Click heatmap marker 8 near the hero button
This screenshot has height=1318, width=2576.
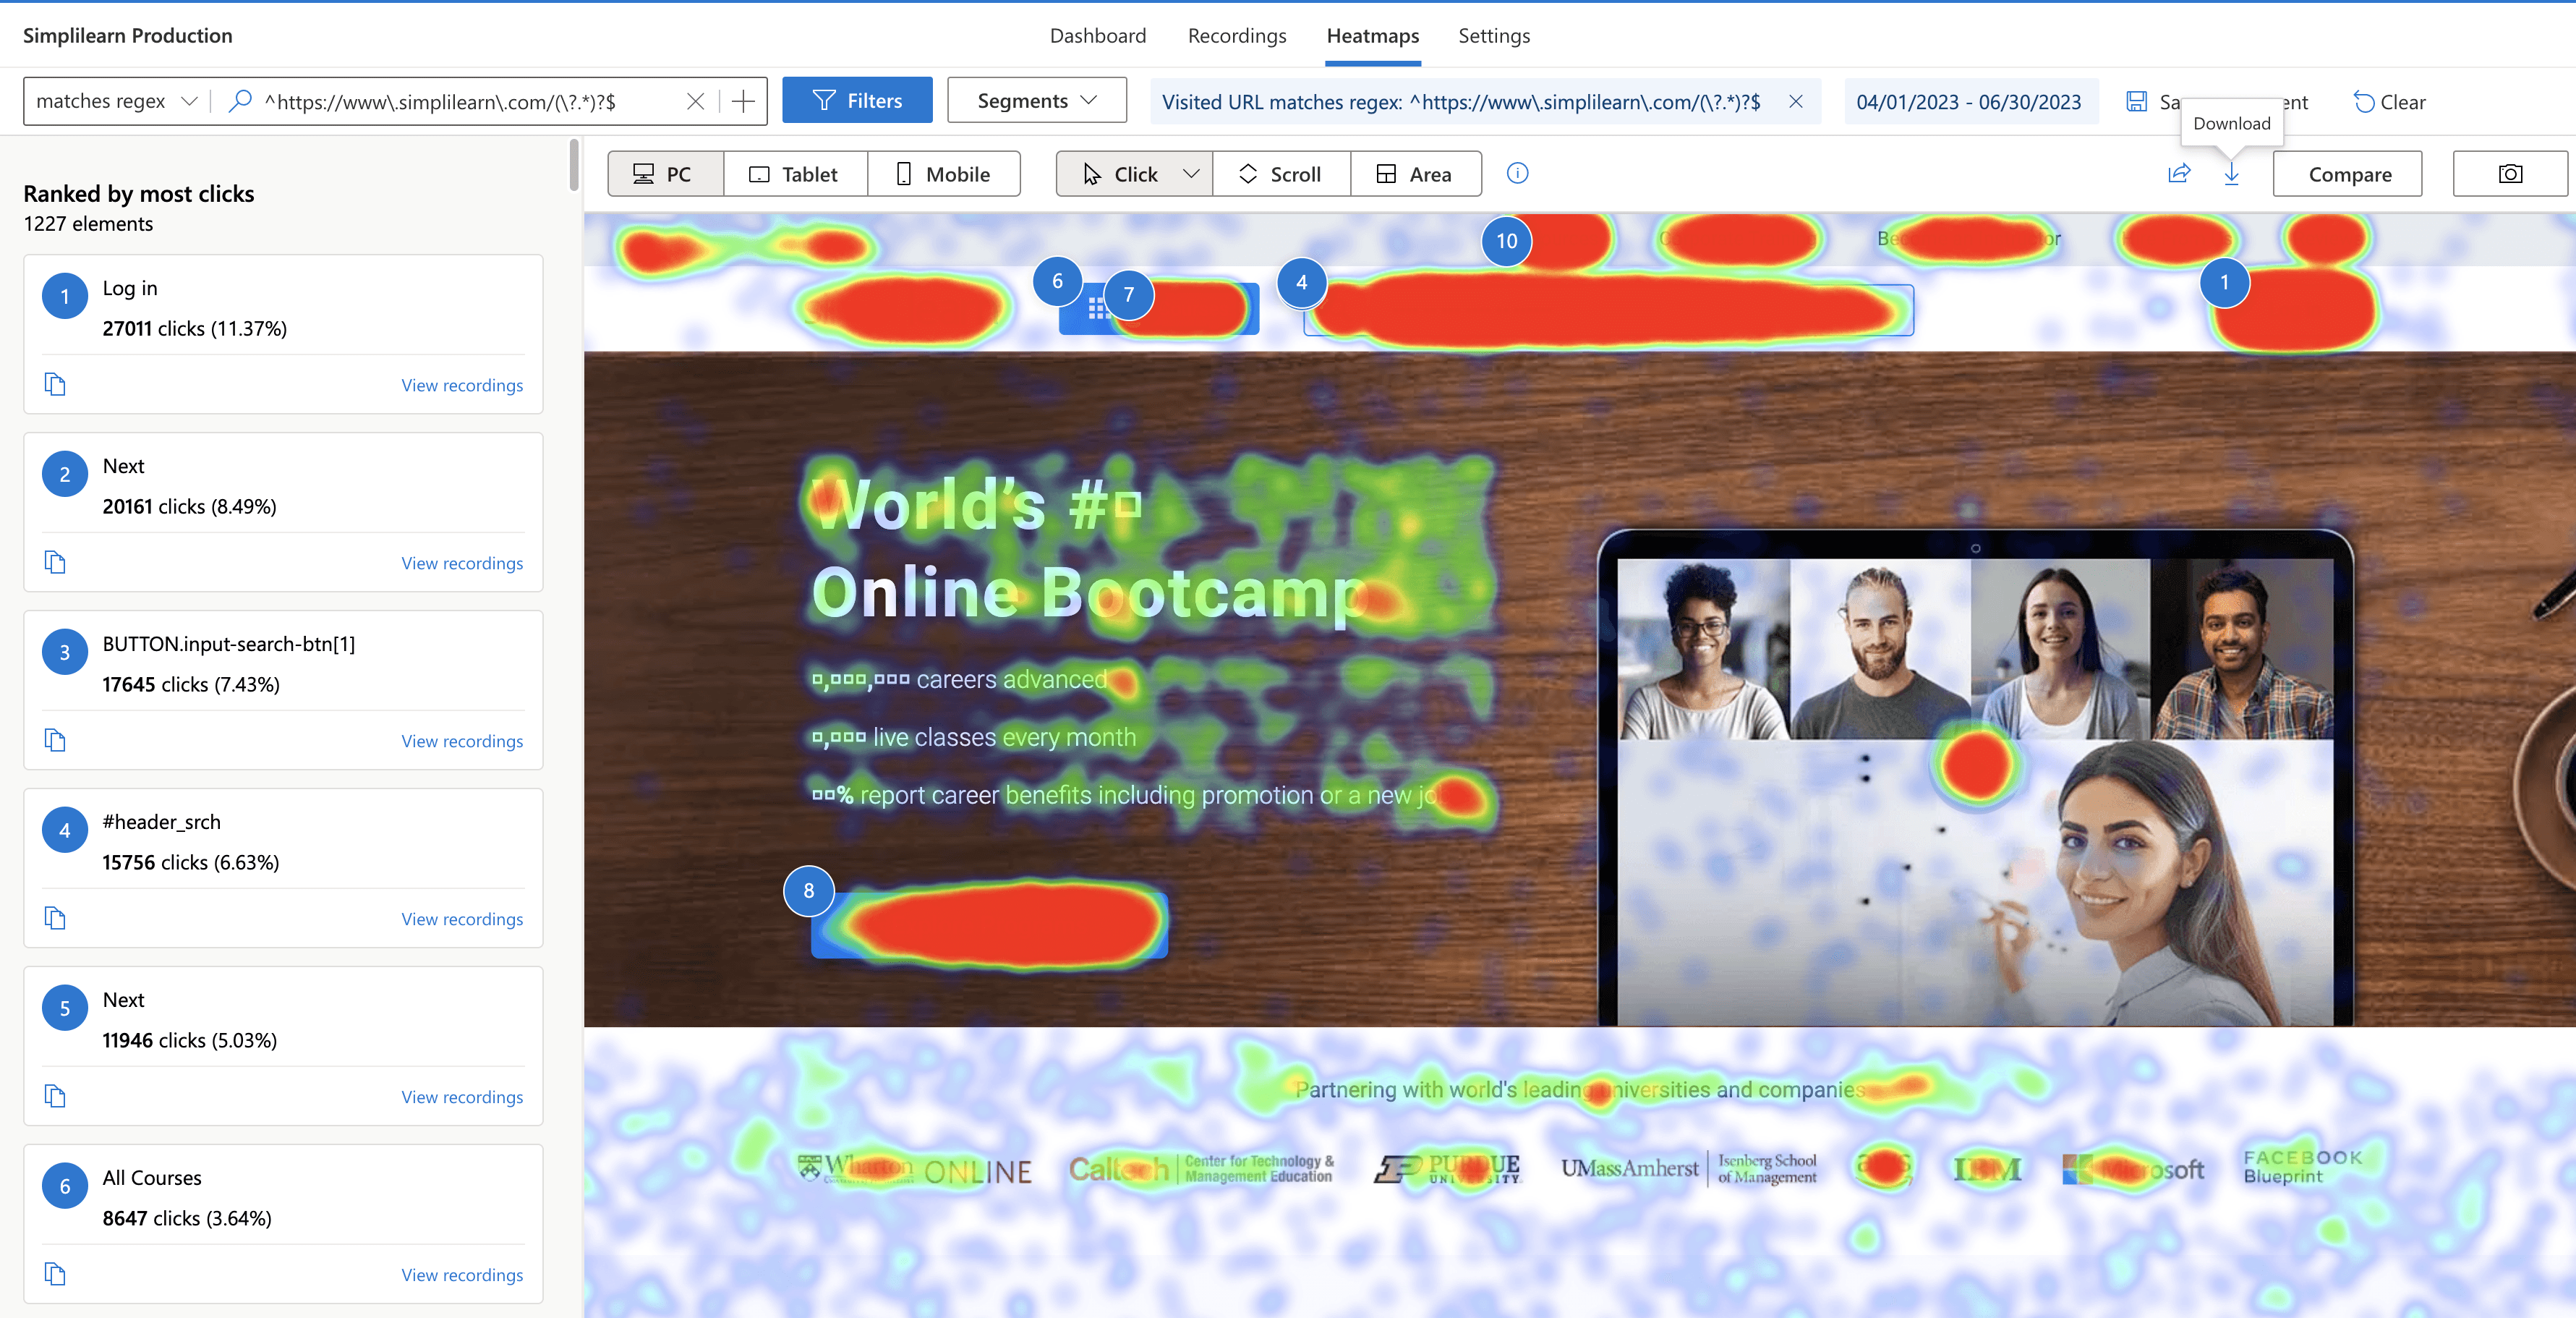coord(809,891)
